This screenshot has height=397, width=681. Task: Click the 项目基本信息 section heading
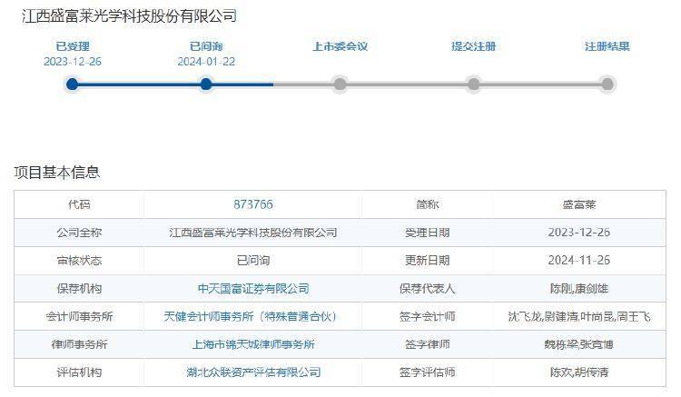click(56, 172)
